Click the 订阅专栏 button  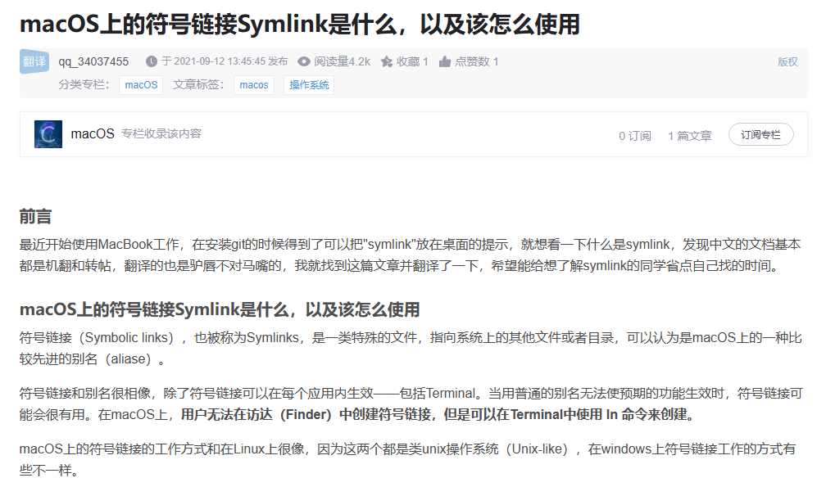click(760, 135)
